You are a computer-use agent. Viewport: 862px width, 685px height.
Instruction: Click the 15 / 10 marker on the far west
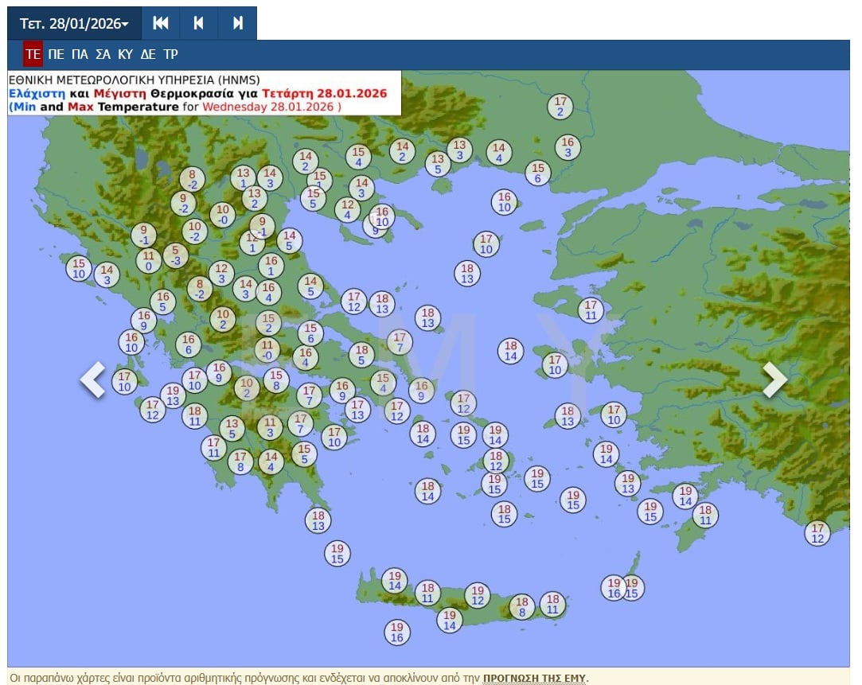click(78, 269)
